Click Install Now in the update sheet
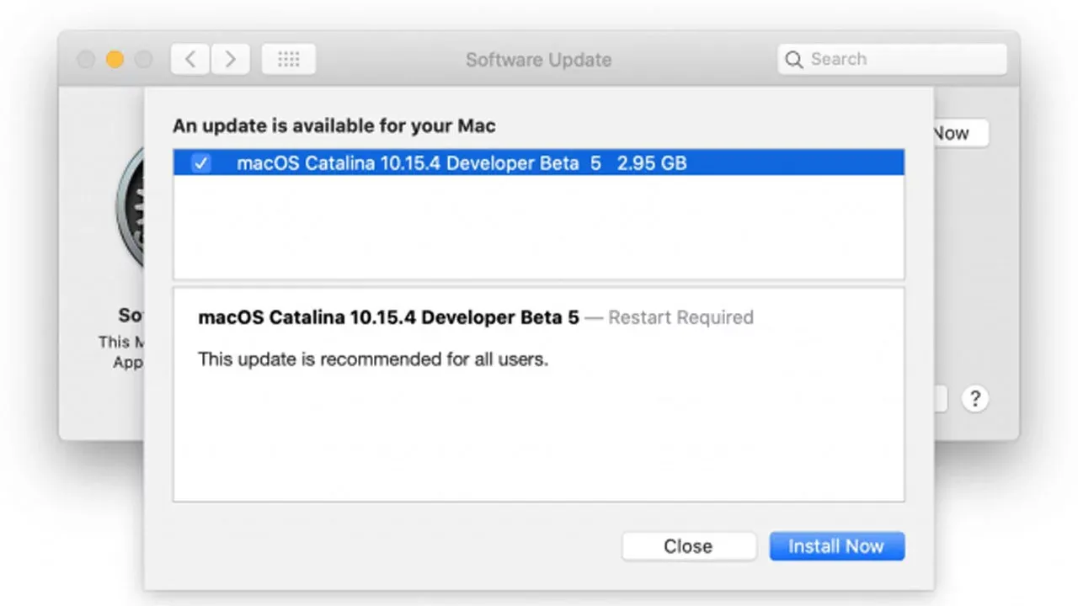 (836, 546)
